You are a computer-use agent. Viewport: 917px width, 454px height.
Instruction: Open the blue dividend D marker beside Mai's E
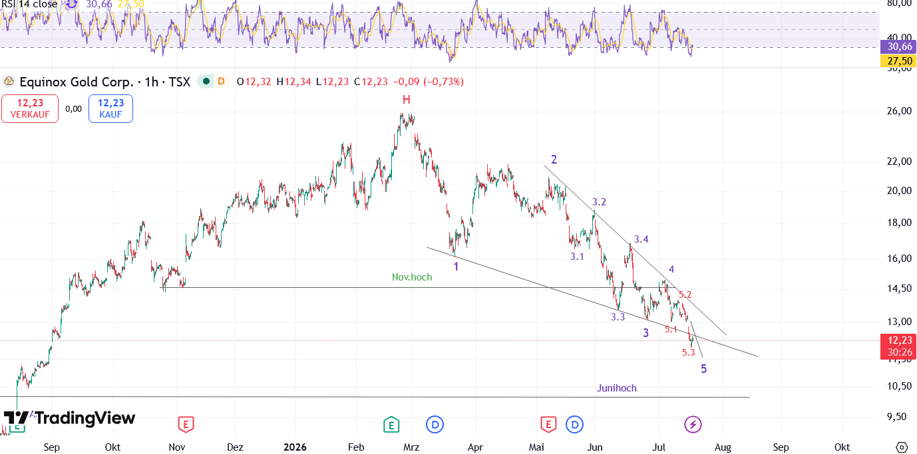[575, 424]
